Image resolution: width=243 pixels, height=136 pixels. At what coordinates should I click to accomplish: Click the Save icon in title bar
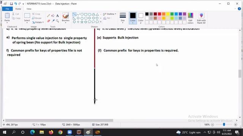pyautogui.click(x=11, y=4)
